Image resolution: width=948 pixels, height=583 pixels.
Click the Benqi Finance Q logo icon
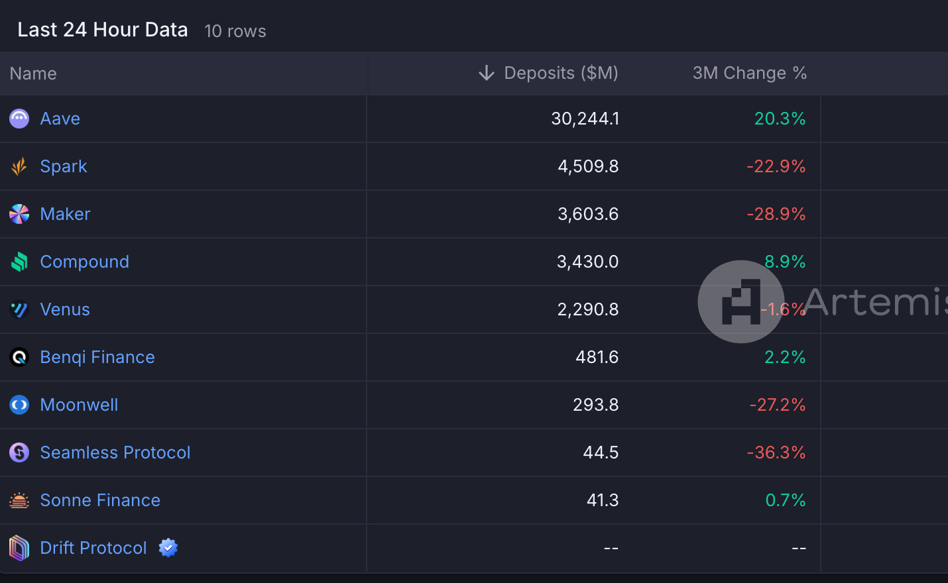coord(19,357)
